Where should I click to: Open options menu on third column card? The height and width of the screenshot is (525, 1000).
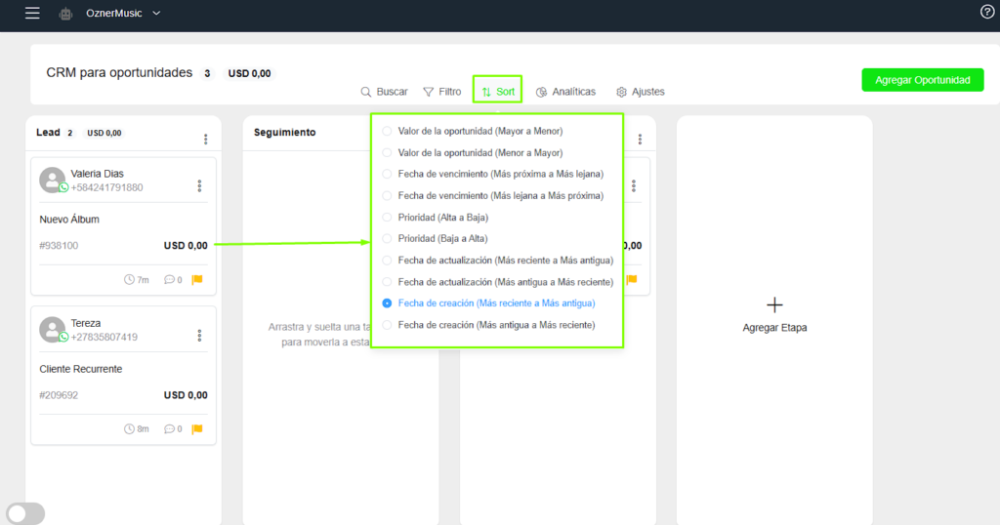pos(633,185)
